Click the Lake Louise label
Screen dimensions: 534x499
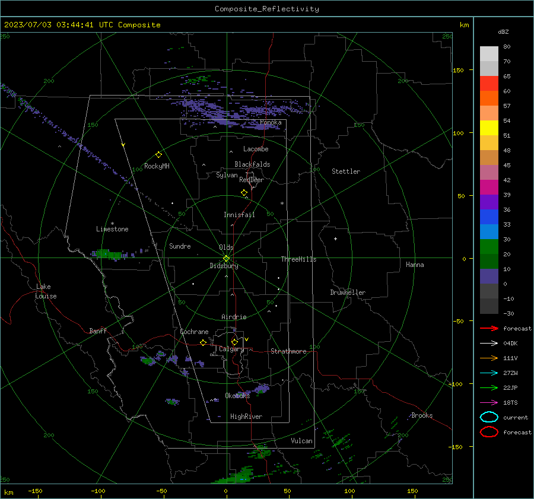pyautogui.click(x=46, y=291)
